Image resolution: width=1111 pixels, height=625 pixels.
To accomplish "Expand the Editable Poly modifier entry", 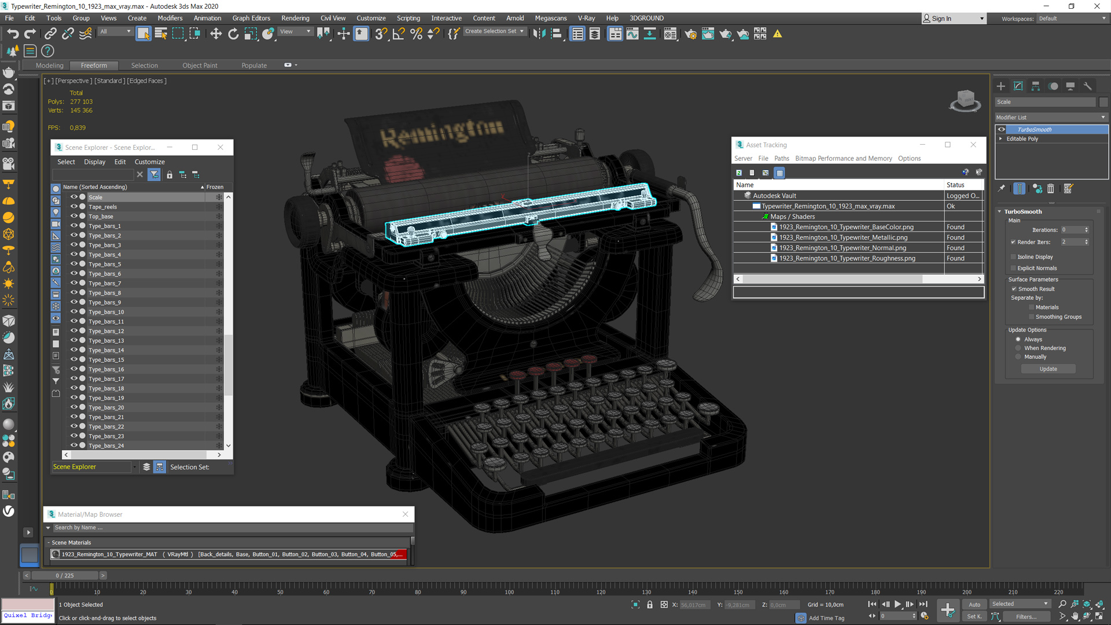I will 1000,139.
